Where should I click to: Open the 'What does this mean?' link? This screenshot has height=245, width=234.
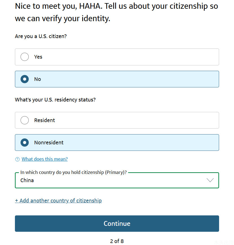(x=45, y=159)
